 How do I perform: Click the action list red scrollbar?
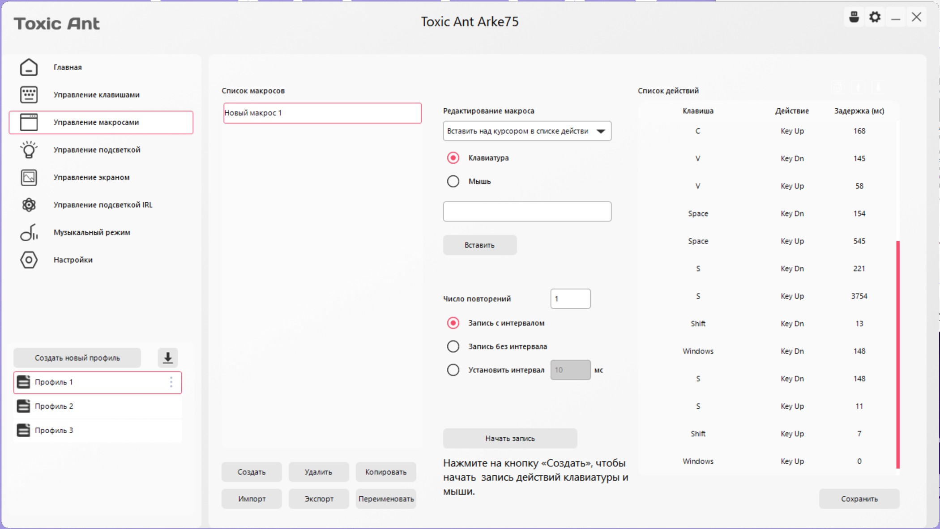tap(898, 354)
